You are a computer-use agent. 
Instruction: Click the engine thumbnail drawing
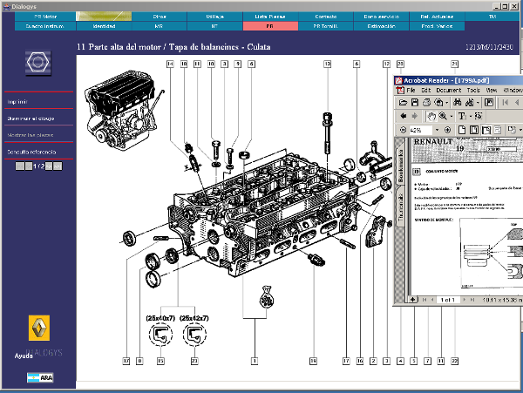pyautogui.click(x=123, y=109)
